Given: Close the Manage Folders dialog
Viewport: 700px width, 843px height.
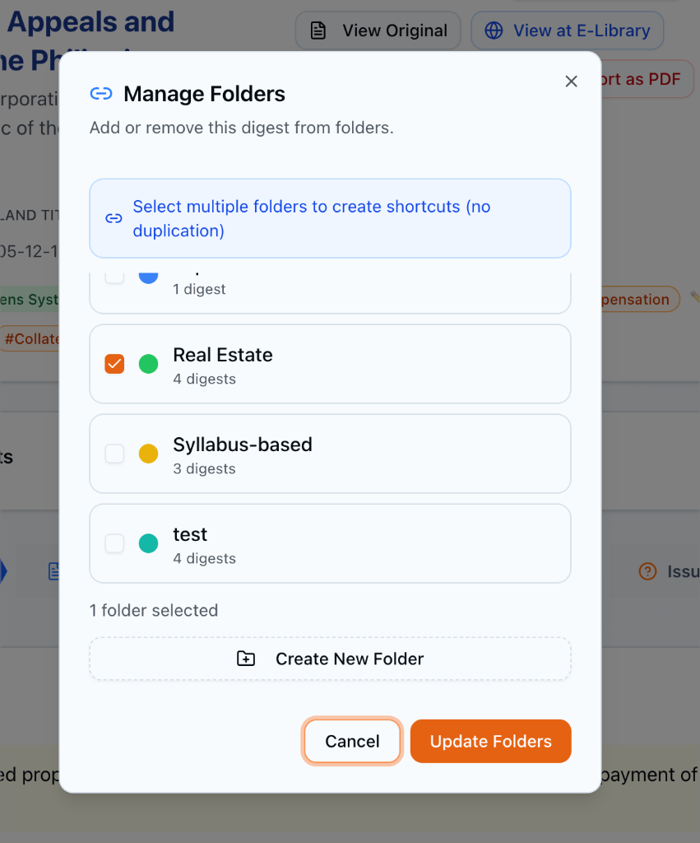Looking at the screenshot, I should (x=571, y=81).
